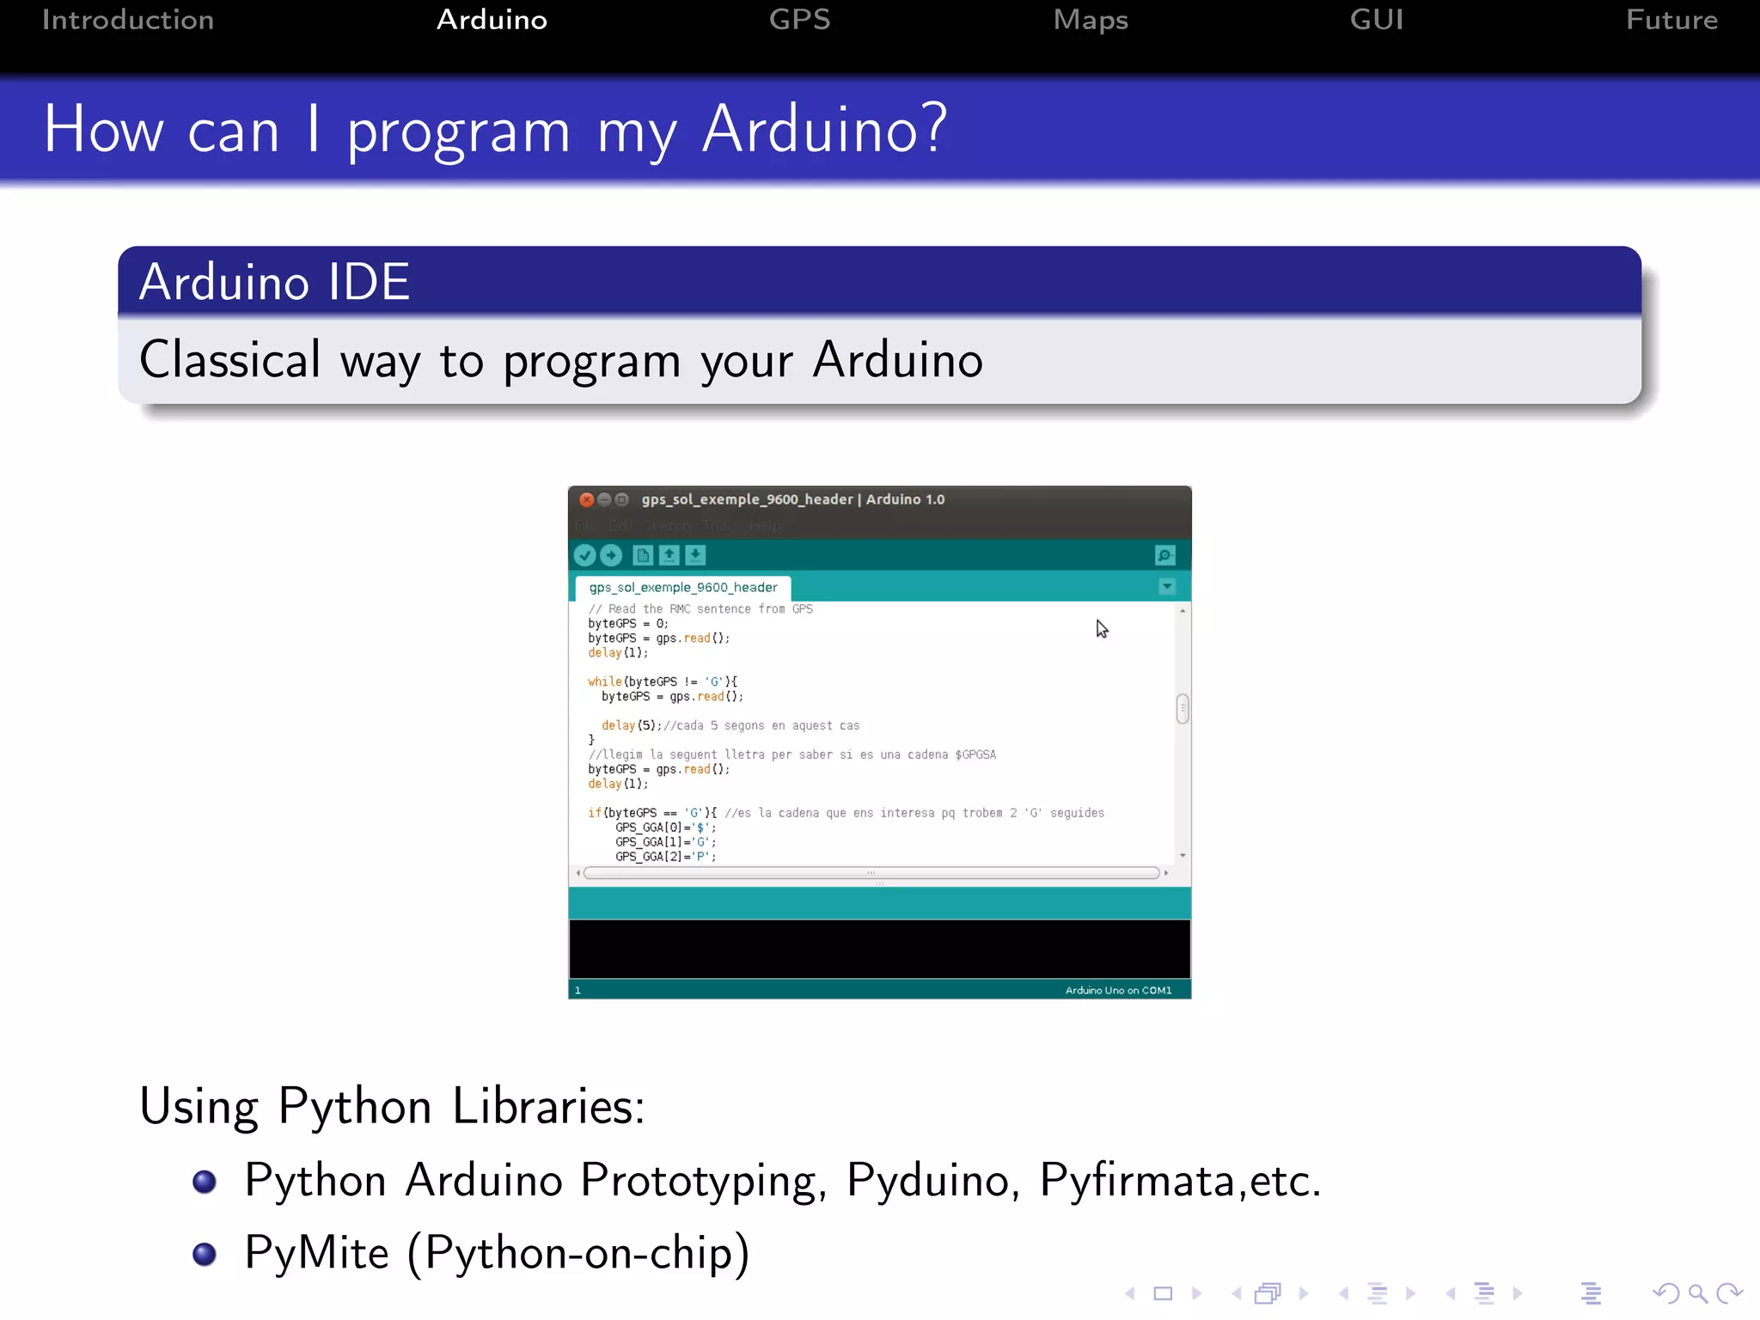Image resolution: width=1760 pixels, height=1320 pixels.
Task: Open the File menu in Arduino IDE
Action: [585, 525]
